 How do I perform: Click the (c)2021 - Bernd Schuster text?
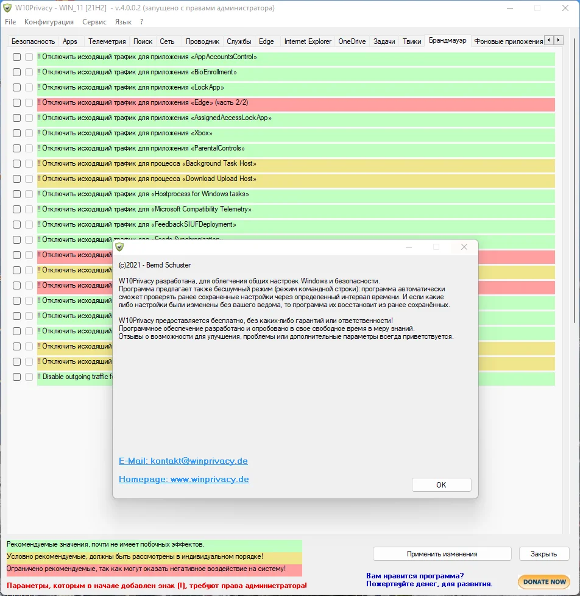click(x=155, y=265)
